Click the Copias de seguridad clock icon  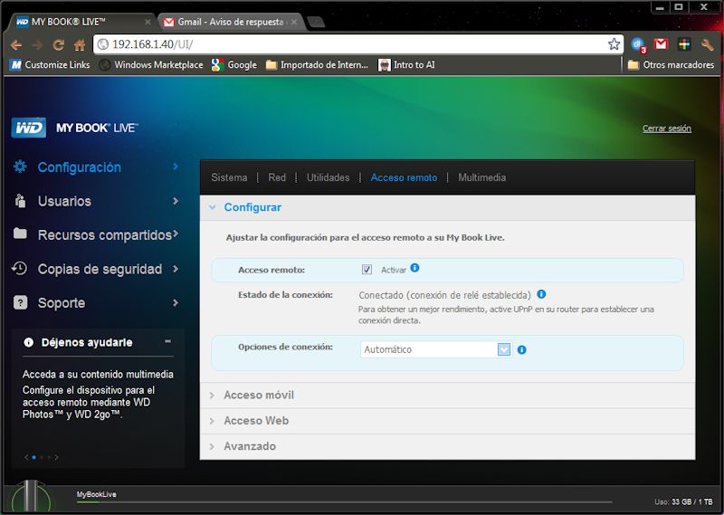tap(20, 268)
